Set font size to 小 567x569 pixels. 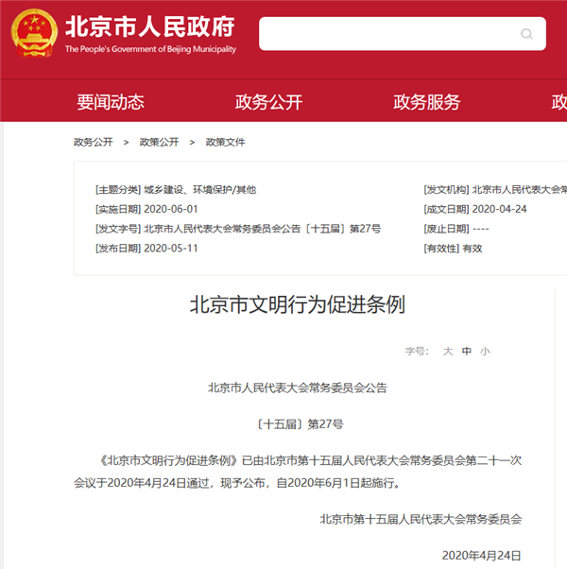tap(485, 351)
